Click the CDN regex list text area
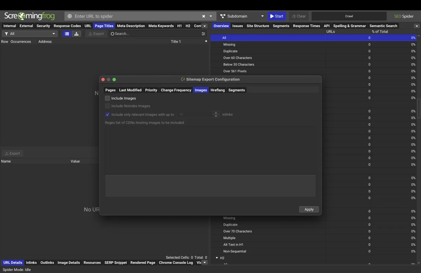The height and width of the screenshot is (273, 421). tap(210, 151)
